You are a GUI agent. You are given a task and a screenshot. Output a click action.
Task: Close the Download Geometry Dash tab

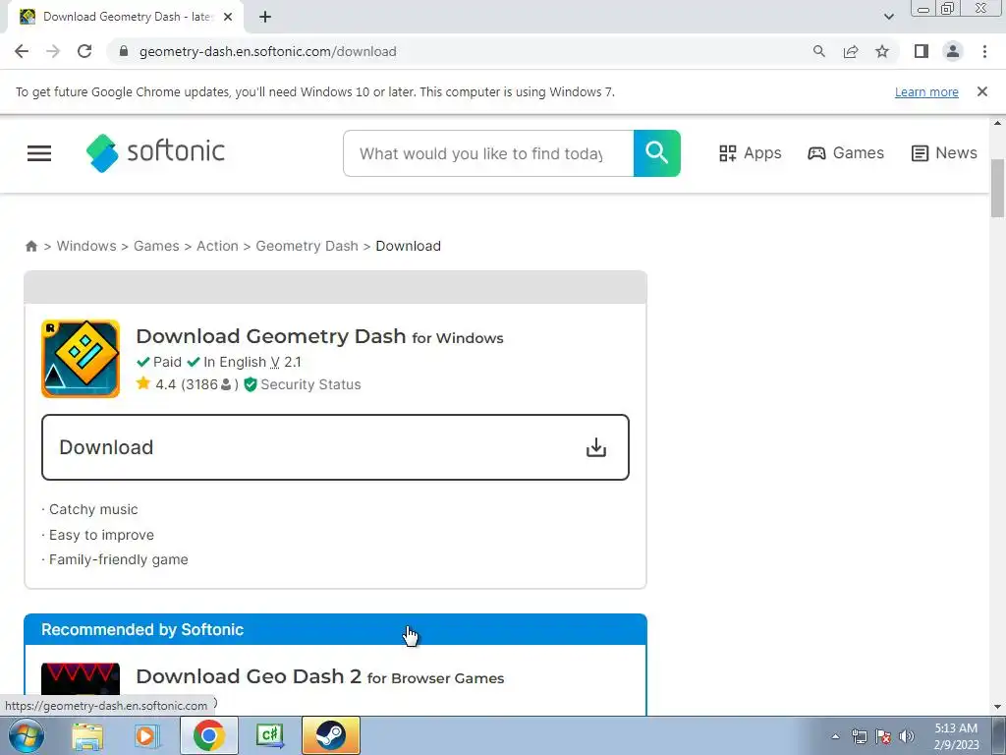[228, 18]
